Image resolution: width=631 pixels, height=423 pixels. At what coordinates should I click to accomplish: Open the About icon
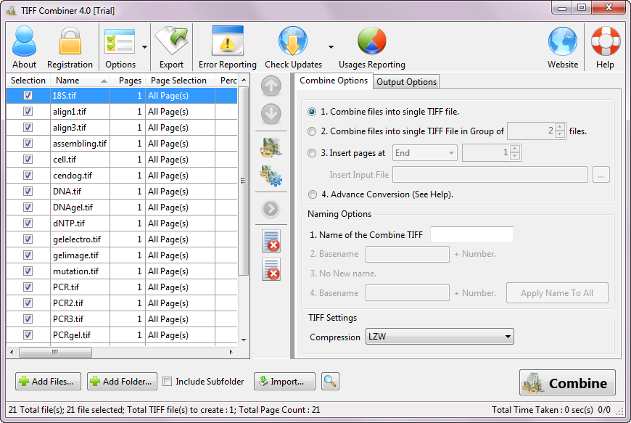point(24,41)
